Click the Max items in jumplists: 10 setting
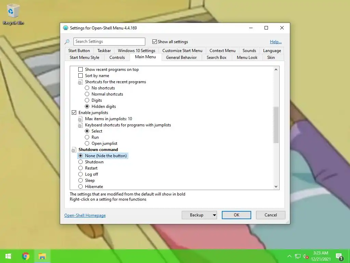Image resolution: width=350 pixels, height=263 pixels. pos(108,119)
